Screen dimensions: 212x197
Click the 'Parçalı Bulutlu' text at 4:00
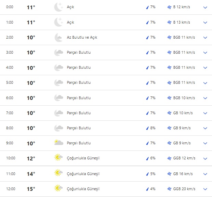tap(78, 68)
